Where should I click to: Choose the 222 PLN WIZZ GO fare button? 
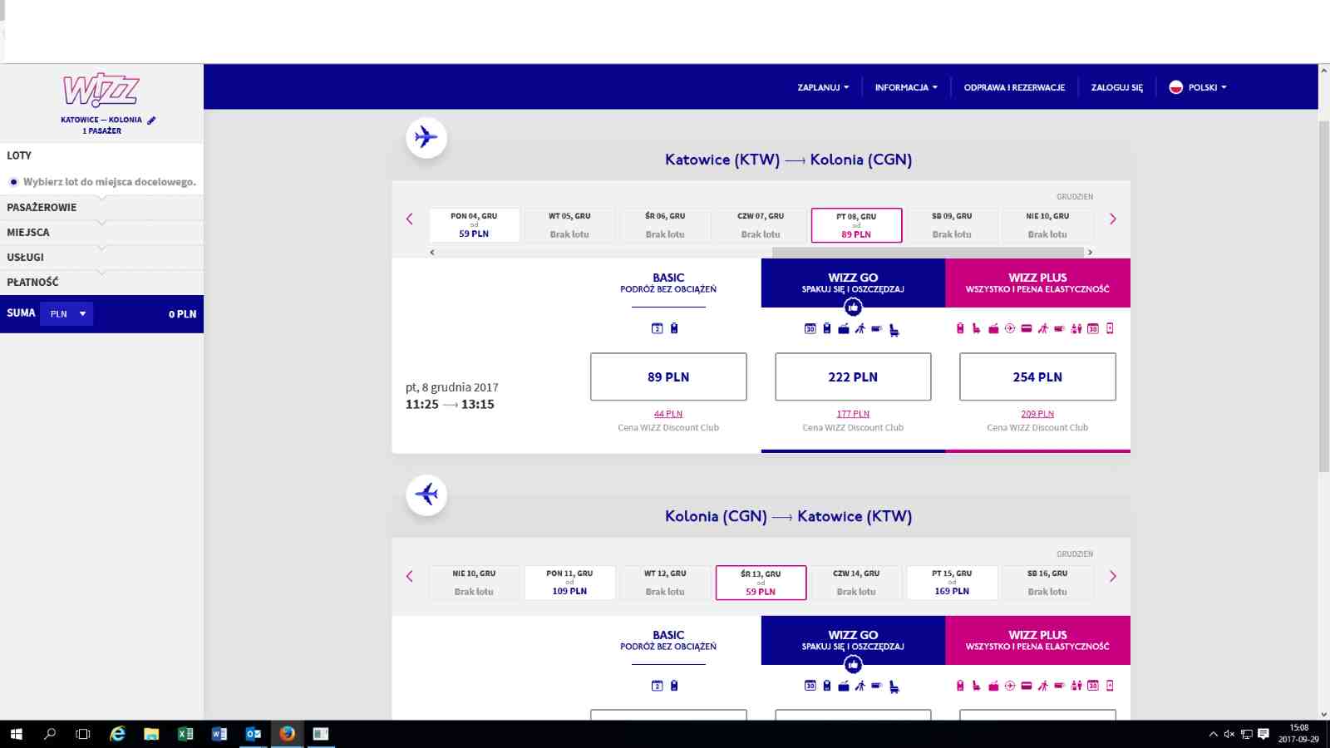click(853, 376)
